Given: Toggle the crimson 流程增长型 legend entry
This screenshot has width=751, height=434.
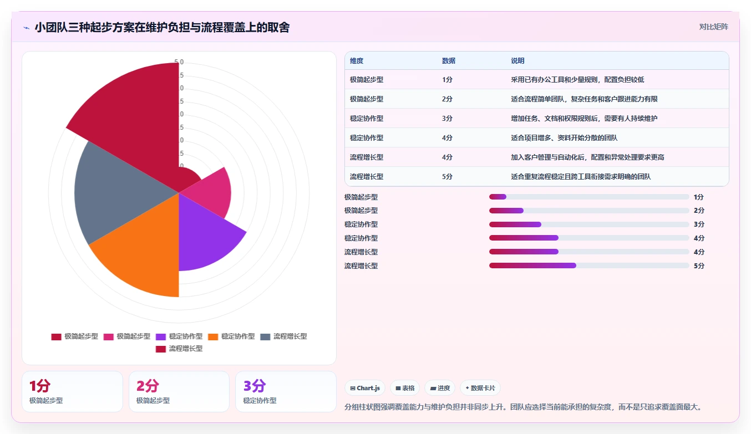Looking at the screenshot, I should tap(179, 349).
